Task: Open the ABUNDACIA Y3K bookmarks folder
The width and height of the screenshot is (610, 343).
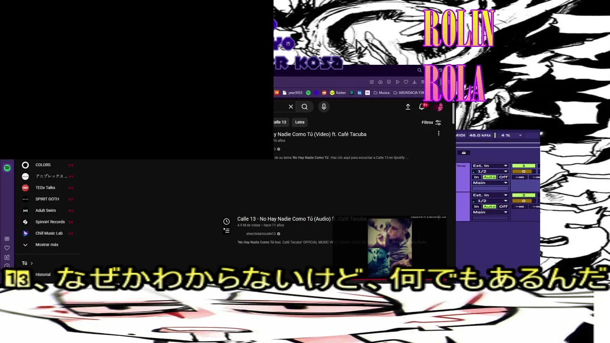Action: point(408,93)
